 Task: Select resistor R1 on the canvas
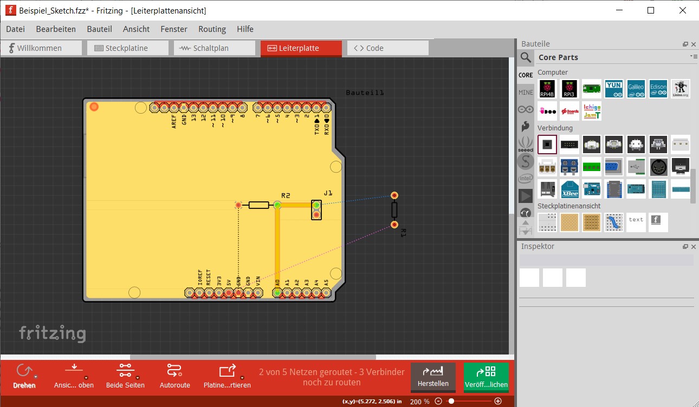394,209
